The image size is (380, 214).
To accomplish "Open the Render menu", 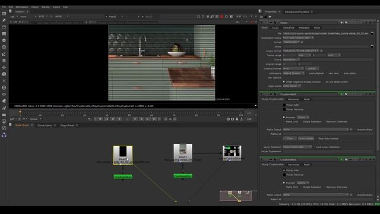I will coord(46,7).
